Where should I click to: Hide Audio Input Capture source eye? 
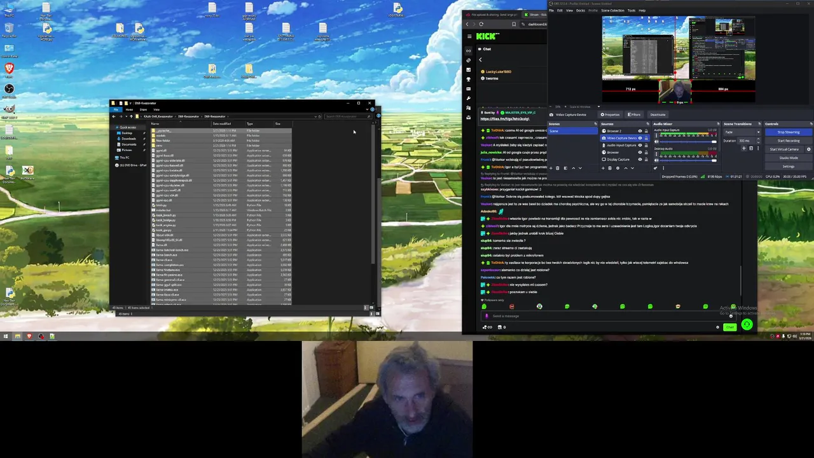click(640, 145)
